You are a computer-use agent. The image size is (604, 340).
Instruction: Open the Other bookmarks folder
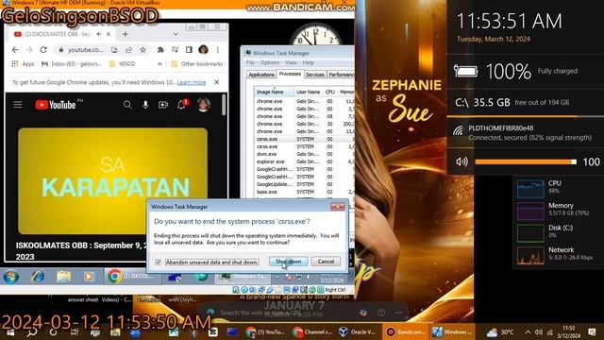(x=197, y=63)
